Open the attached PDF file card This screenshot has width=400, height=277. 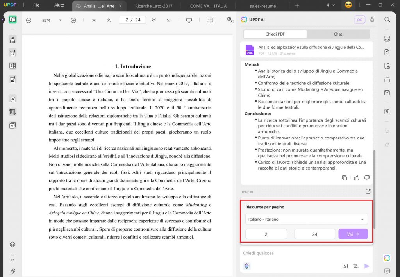[307, 50]
